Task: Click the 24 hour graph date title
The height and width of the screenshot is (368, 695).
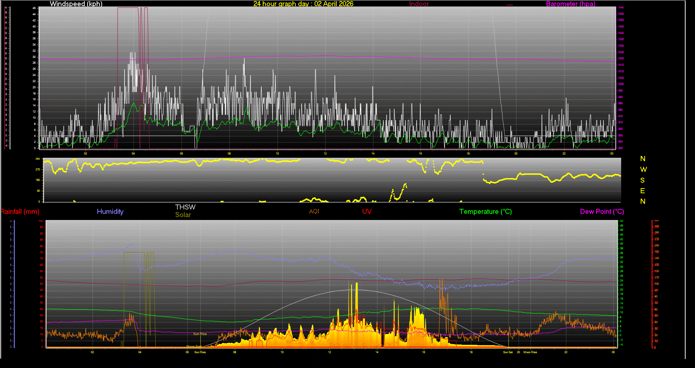Action: (x=303, y=4)
